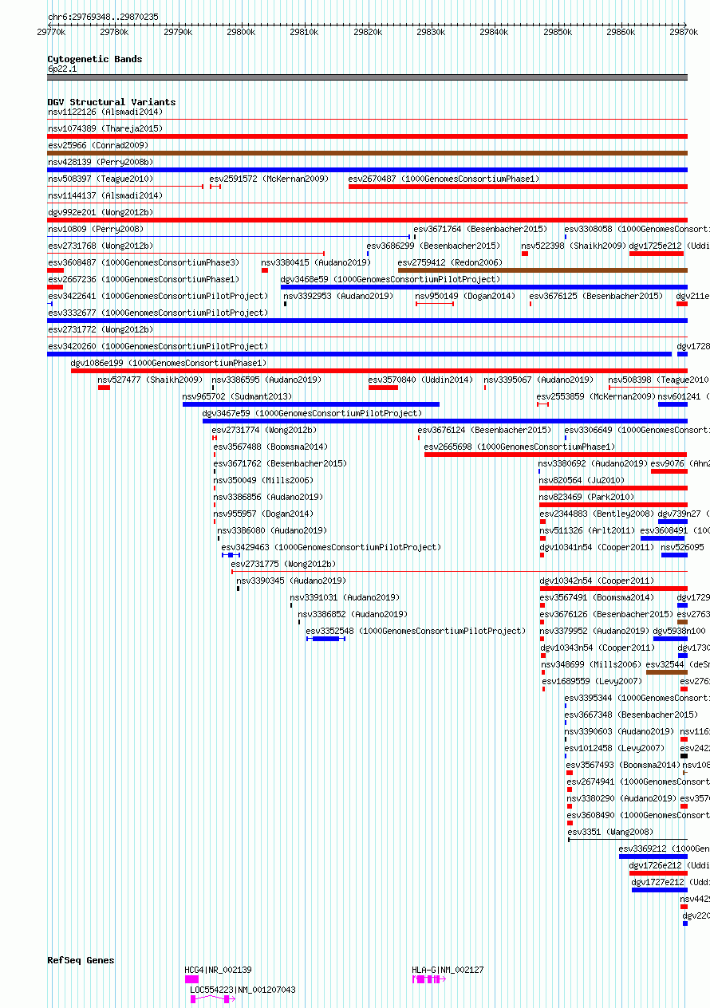Viewport: 710px width, 1008px height.
Task: Open the nsv527477 (Shaikh2009) variant
Action: [150, 380]
